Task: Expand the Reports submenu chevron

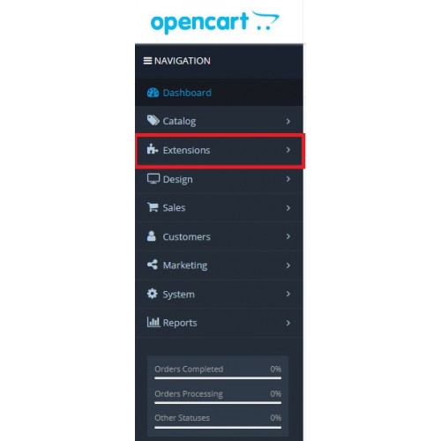Action: 288,323
